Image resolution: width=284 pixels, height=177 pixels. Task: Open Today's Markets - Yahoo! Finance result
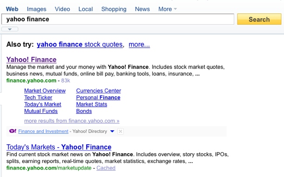point(59,147)
